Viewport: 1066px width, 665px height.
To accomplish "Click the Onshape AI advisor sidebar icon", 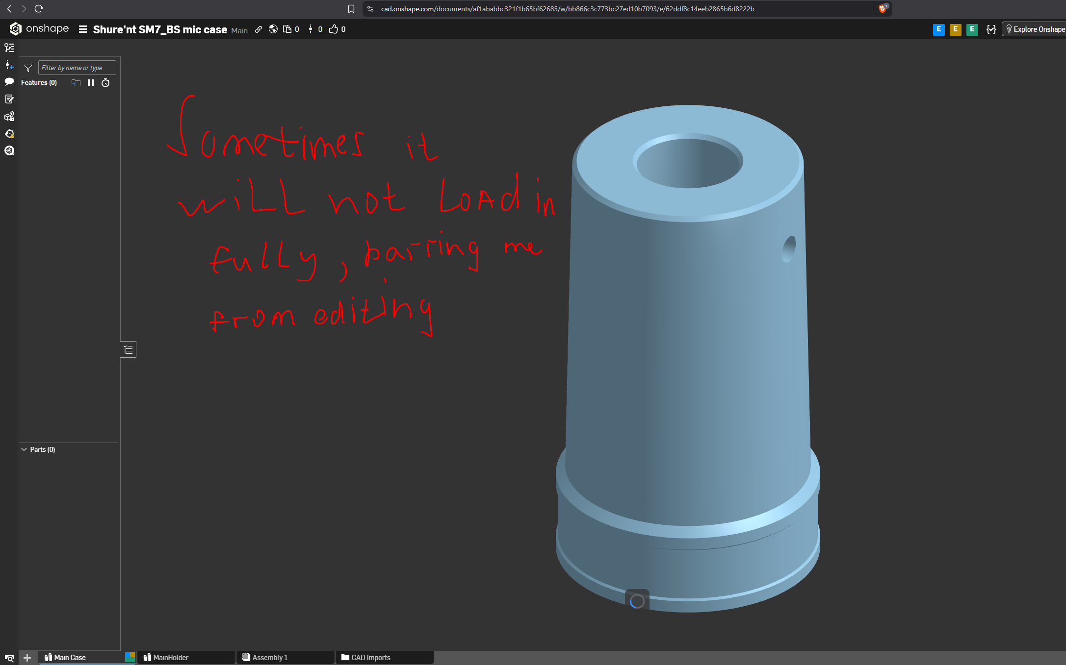I will click(x=9, y=150).
